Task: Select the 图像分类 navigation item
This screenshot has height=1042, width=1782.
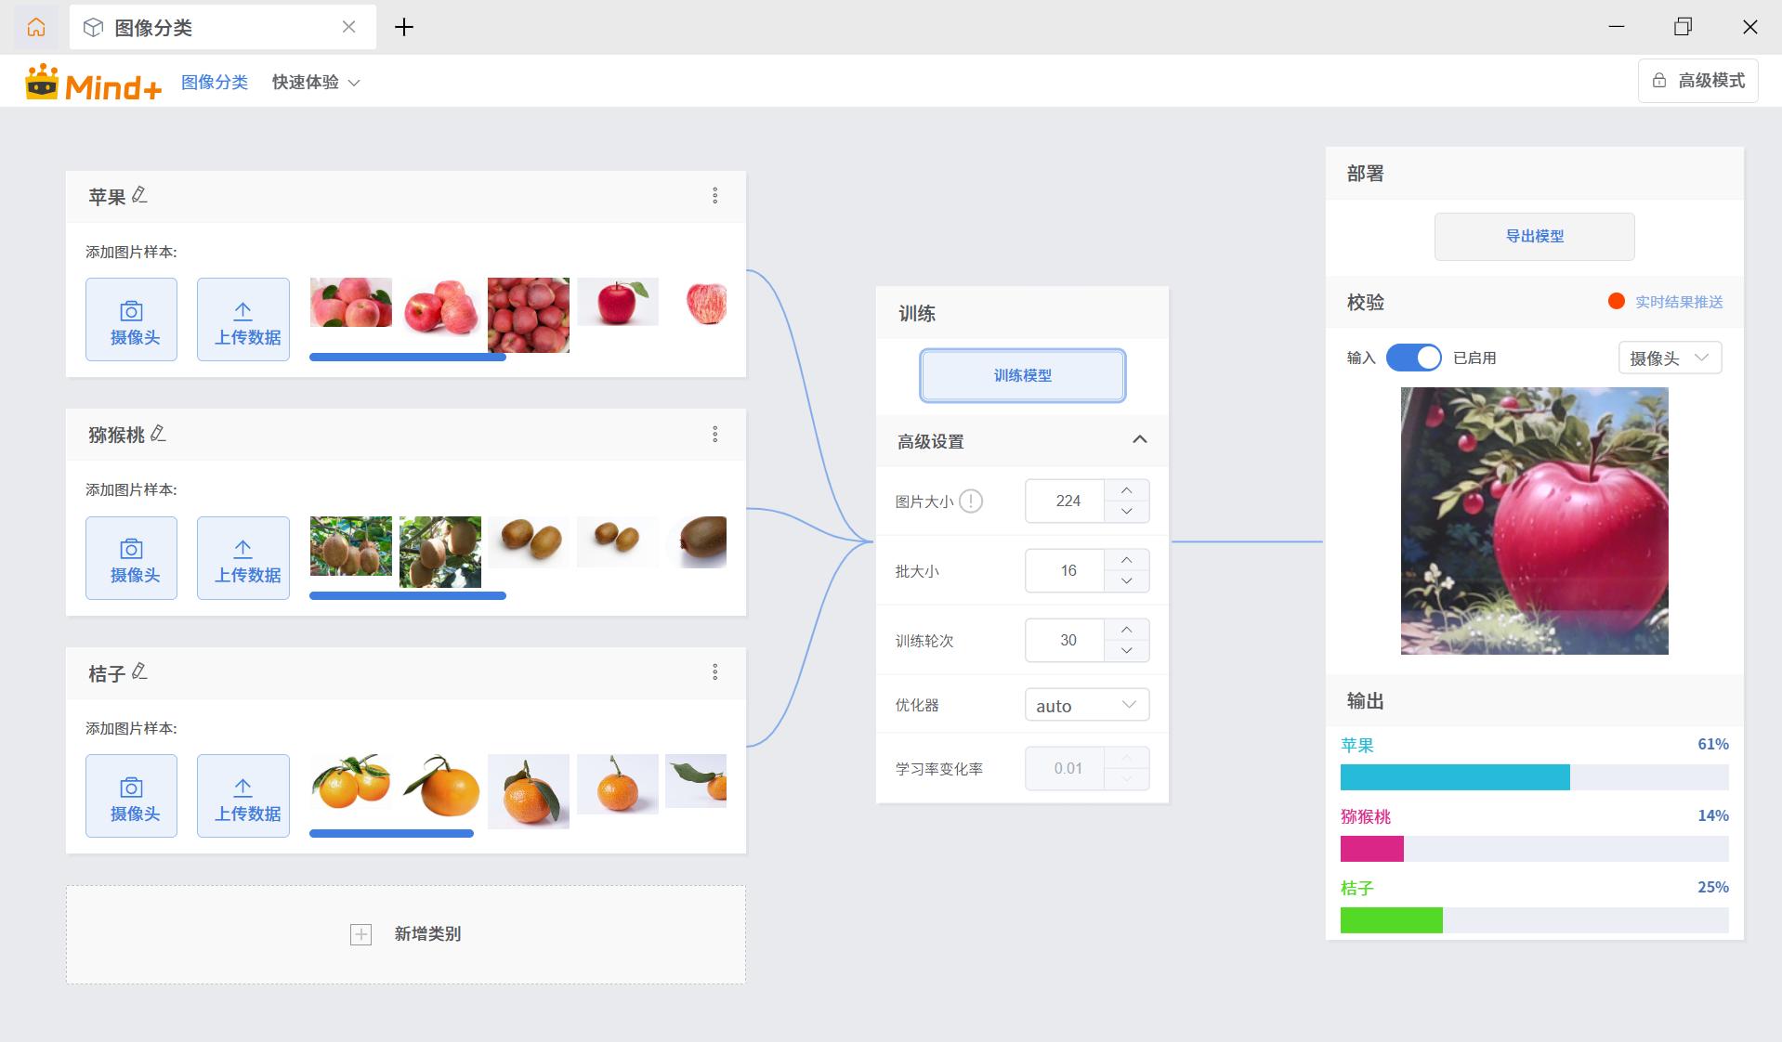Action: click(214, 82)
